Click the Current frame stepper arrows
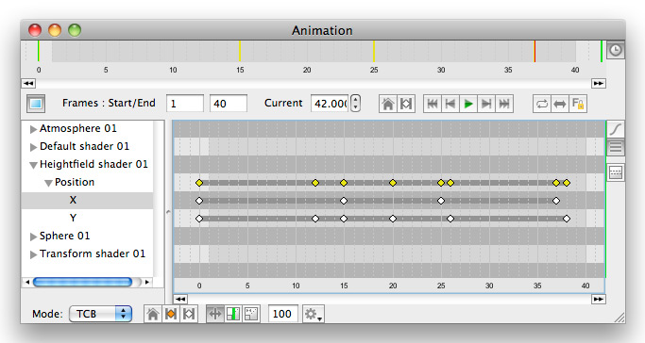 356,104
